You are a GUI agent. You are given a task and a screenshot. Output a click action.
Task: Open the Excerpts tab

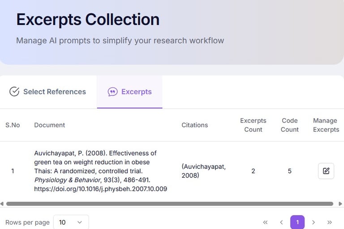point(129,92)
